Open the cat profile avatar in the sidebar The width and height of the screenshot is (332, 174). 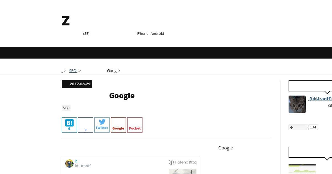point(297,104)
